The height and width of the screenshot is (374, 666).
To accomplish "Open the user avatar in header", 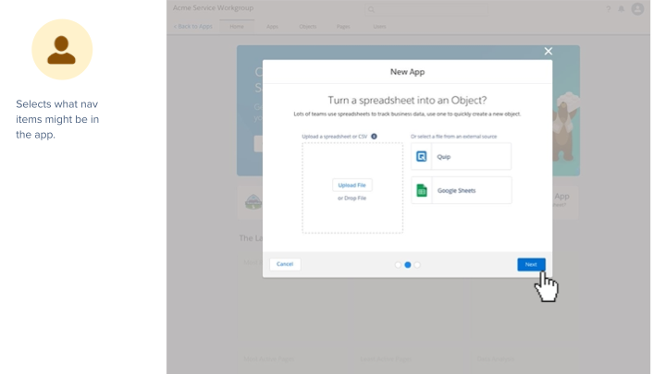I will 637,9.
